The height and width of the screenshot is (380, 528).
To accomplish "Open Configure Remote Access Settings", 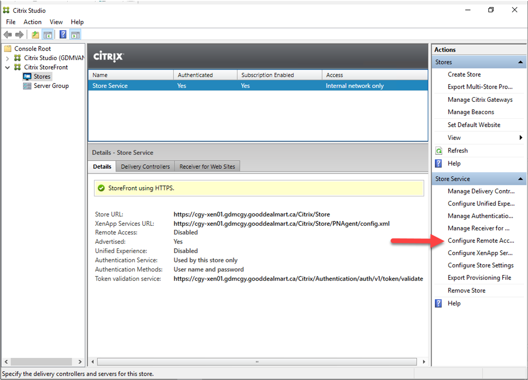I will [x=481, y=241].
